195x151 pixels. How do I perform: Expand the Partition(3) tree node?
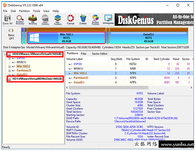pyautogui.click(x=9, y=71)
